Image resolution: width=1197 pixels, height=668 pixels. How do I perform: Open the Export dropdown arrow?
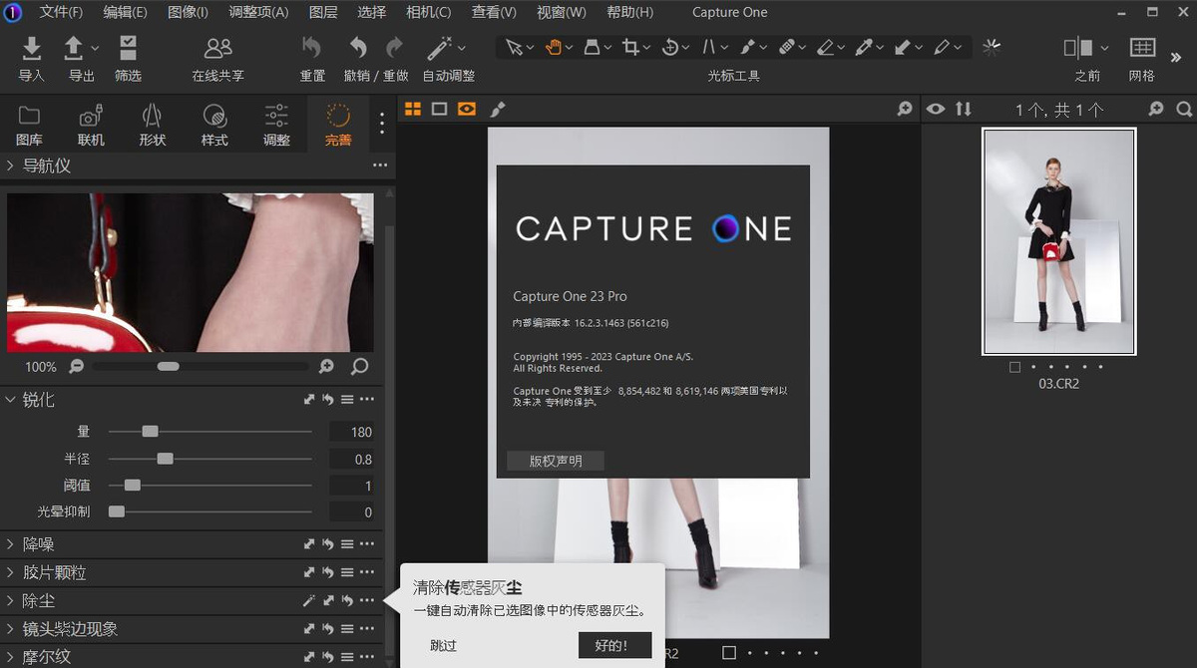95,47
